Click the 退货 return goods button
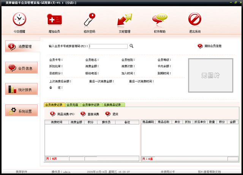The width and height of the screenshot is (243, 175). coord(112,114)
